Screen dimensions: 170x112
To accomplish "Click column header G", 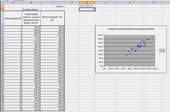I will [x=130, y=2].
